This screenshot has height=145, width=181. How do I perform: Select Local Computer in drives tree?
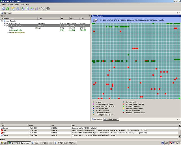pos(11,21)
